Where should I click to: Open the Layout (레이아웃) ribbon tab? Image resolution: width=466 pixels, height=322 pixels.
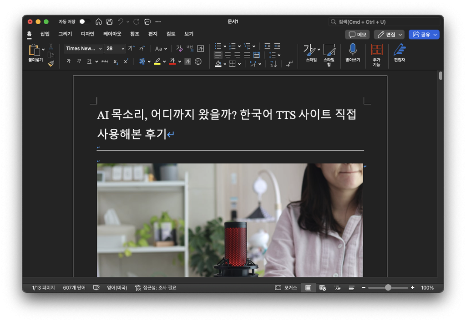pyautogui.click(x=112, y=34)
